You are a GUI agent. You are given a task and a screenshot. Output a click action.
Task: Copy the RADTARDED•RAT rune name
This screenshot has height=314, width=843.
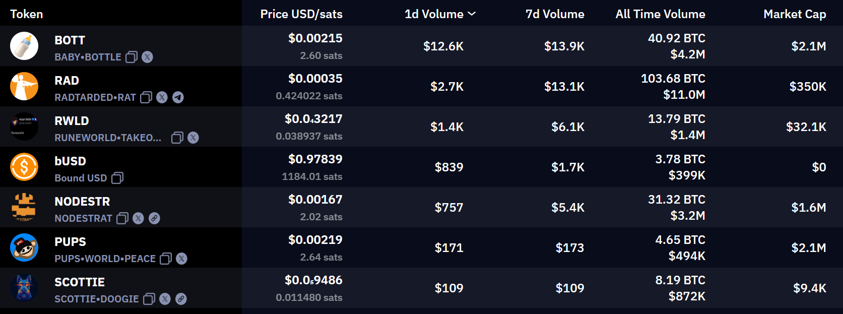click(x=146, y=97)
